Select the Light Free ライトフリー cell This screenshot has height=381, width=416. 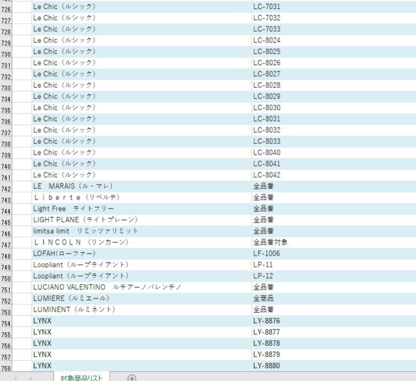(142, 209)
